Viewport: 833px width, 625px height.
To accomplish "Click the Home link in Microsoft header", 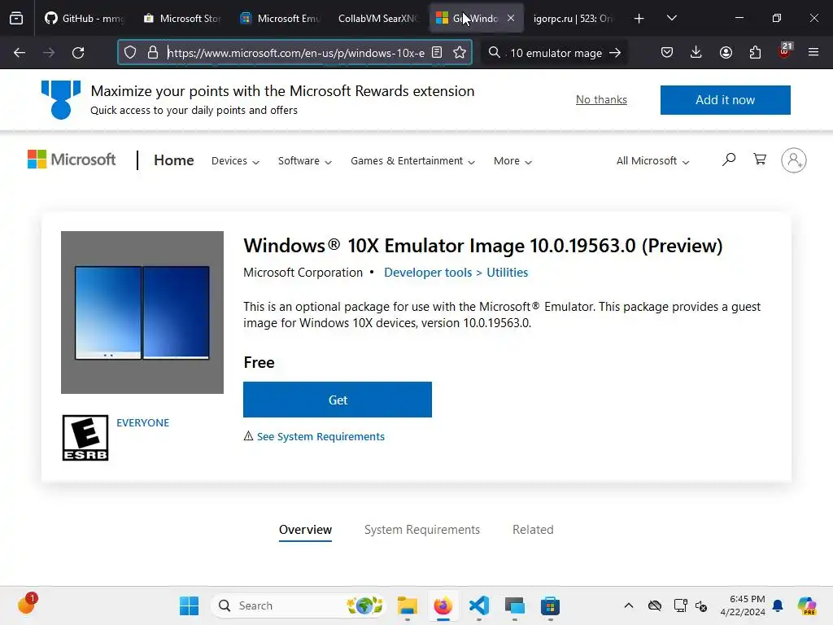I will pos(174,160).
